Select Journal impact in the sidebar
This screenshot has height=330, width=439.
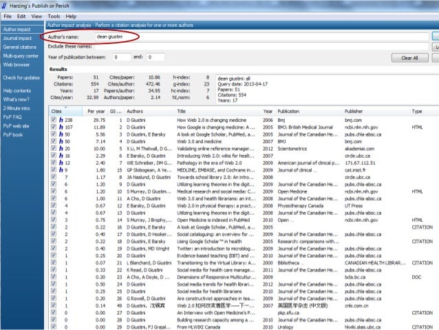point(17,39)
